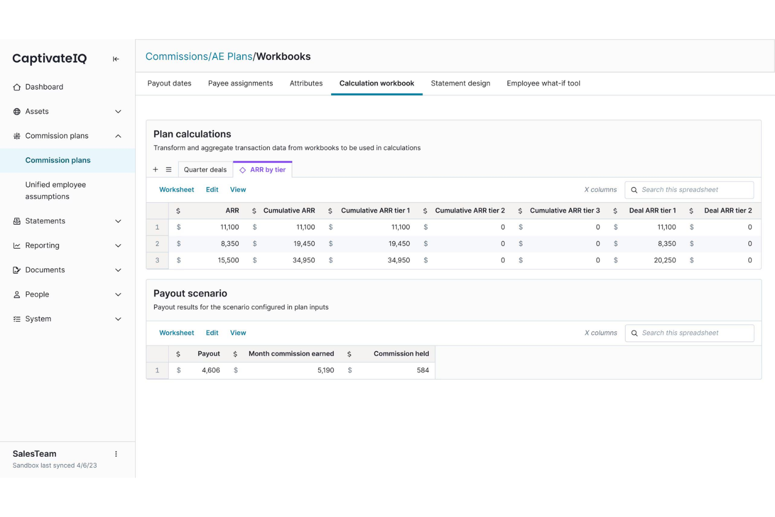The width and height of the screenshot is (775, 517).
Task: Open the Payout dates tab
Action: pos(169,83)
